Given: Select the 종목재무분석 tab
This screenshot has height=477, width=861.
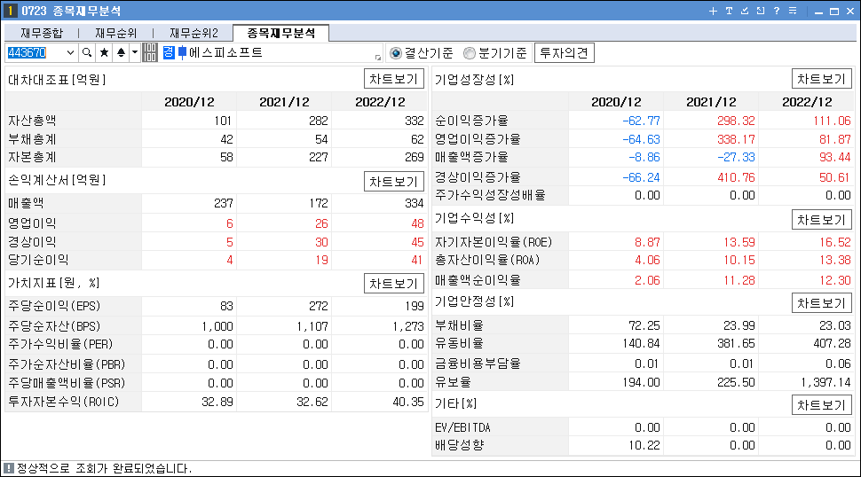Looking at the screenshot, I should [281, 33].
